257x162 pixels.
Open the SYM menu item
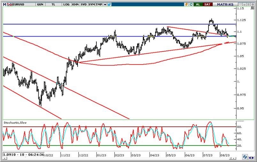tap(92, 4)
